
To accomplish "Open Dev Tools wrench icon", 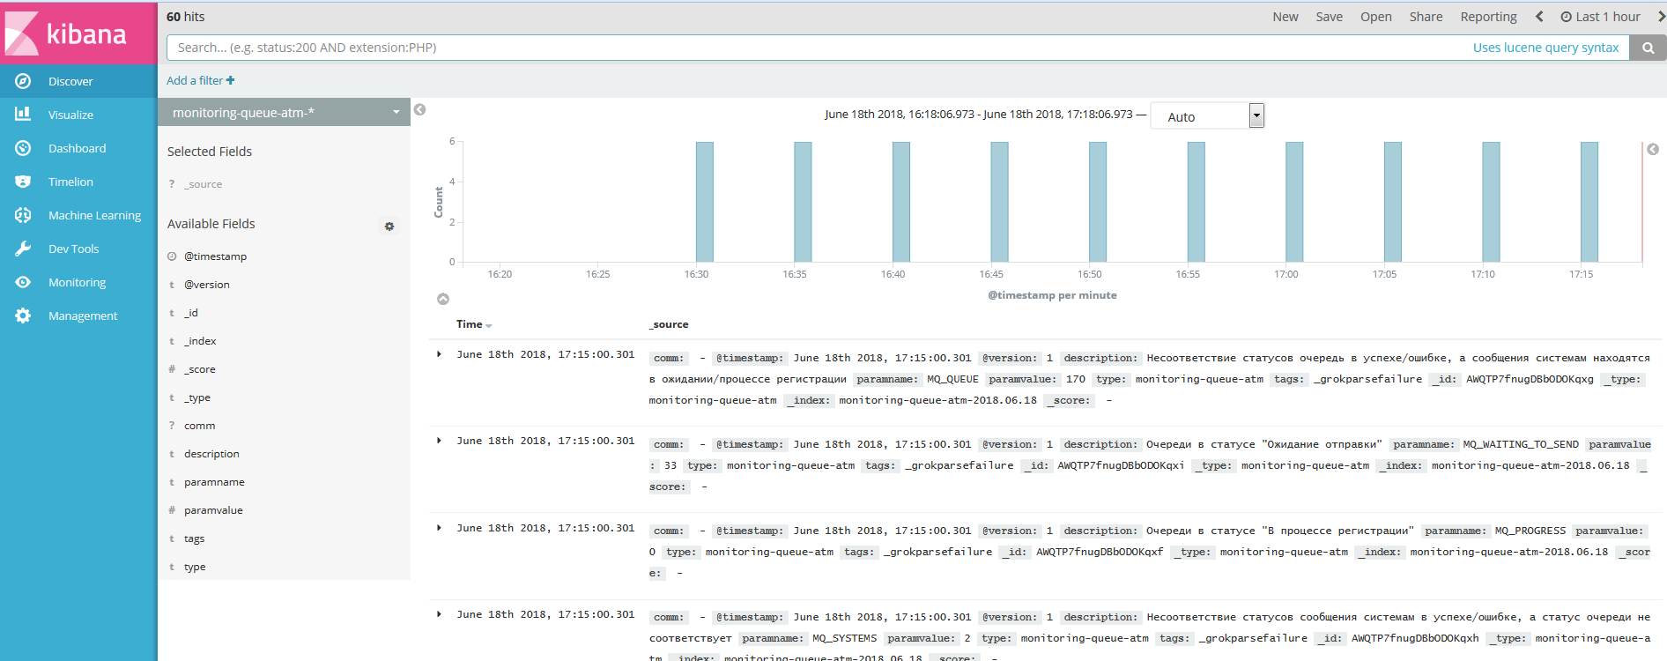I will (23, 249).
